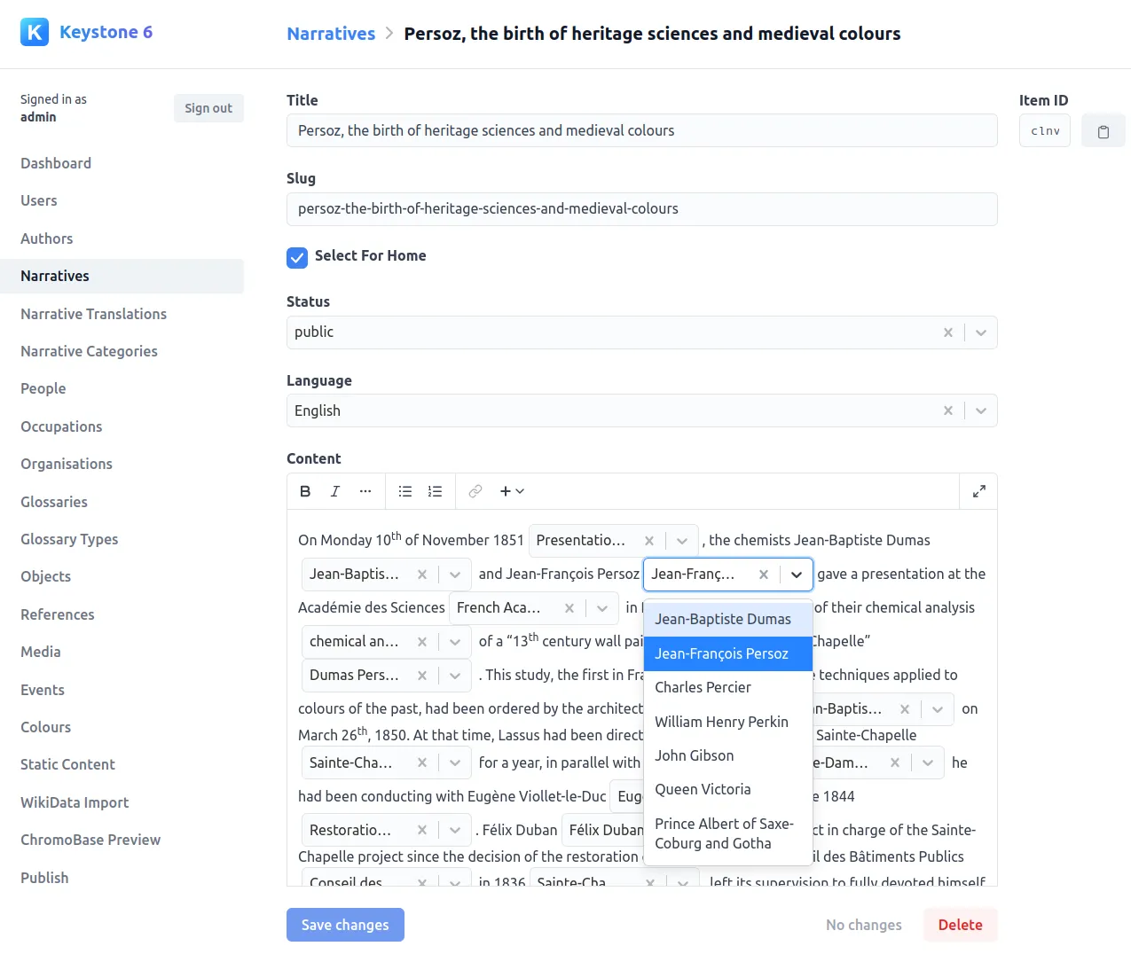Open Glossaries in the sidebar
Screen dimensions: 1131x954
tap(54, 502)
